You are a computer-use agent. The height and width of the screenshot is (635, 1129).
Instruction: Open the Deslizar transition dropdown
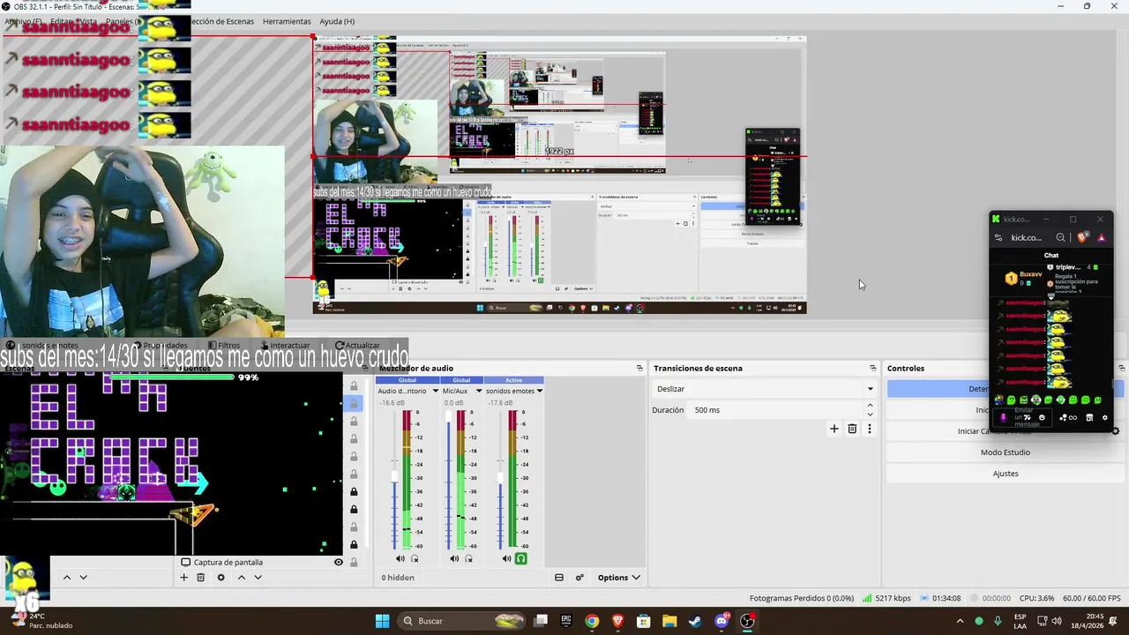[x=764, y=389]
